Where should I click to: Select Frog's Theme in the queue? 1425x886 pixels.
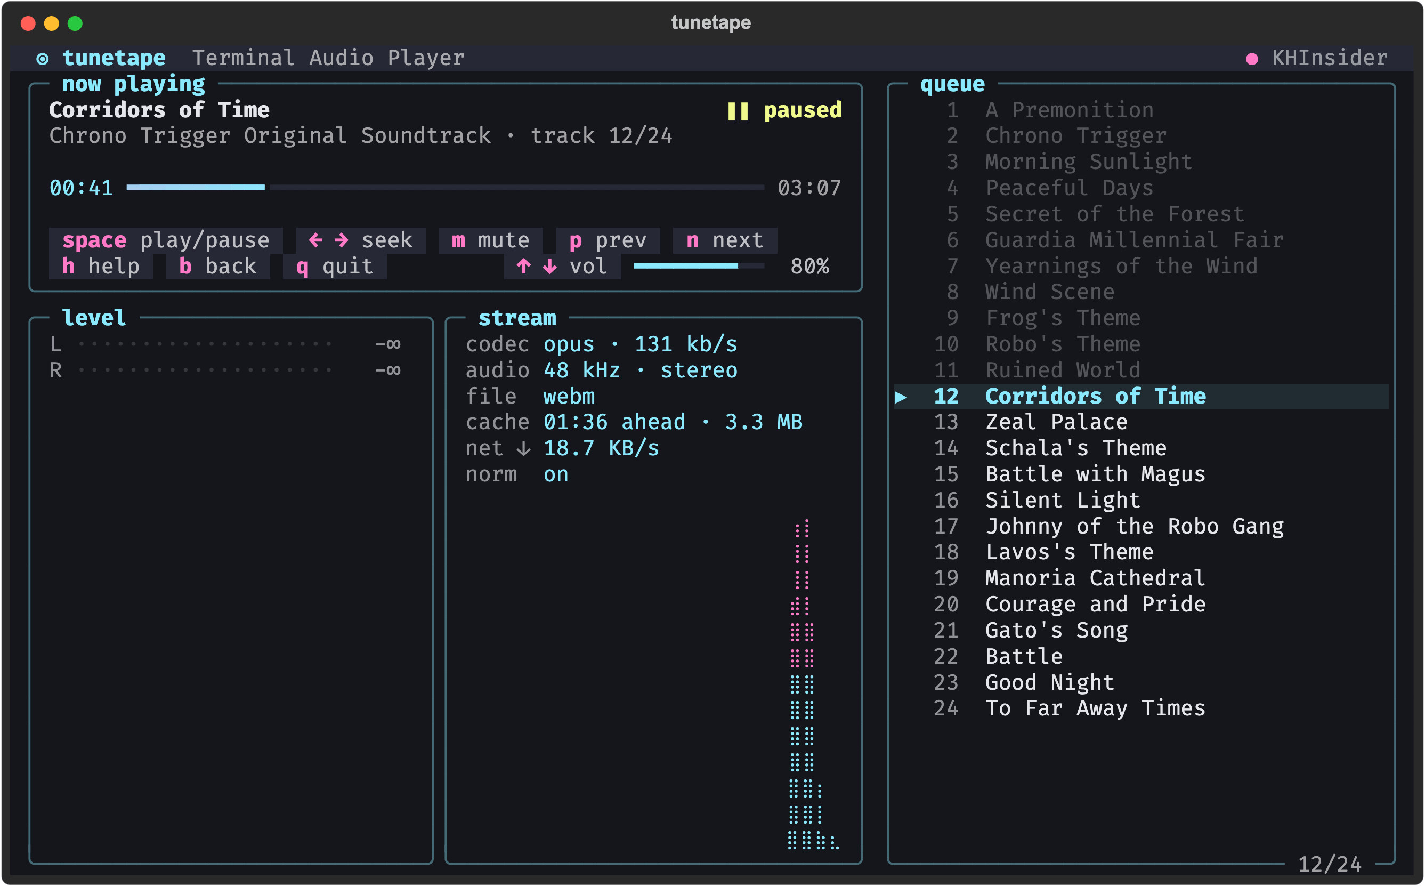1141,318
